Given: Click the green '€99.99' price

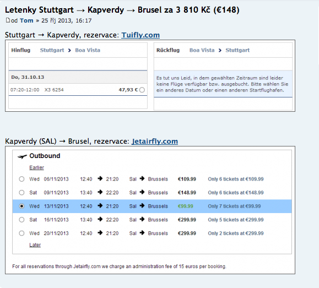Looking at the screenshot, I should 185,206.
